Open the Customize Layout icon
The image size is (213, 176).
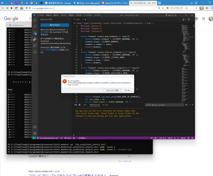click(x=176, y=15)
